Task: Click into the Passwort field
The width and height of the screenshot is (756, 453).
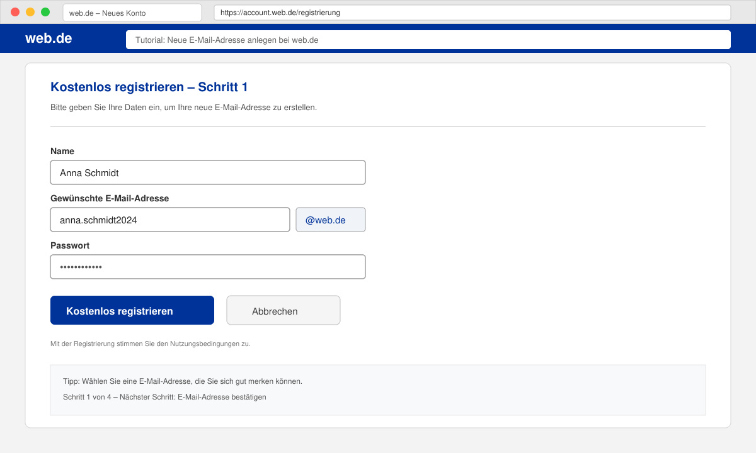Action: (x=208, y=267)
